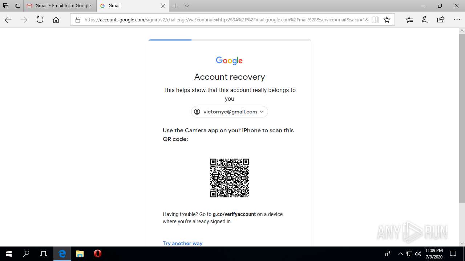Open the volume control
This screenshot has height=261, width=465.
418,254
